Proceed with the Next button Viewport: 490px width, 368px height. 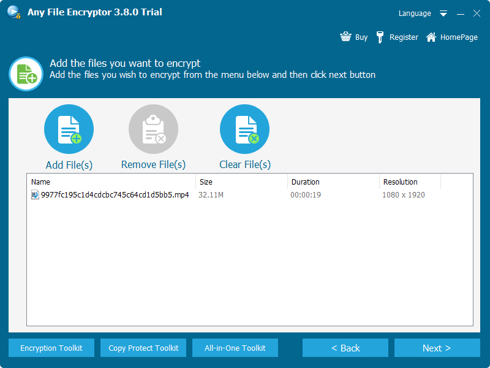coord(437,348)
